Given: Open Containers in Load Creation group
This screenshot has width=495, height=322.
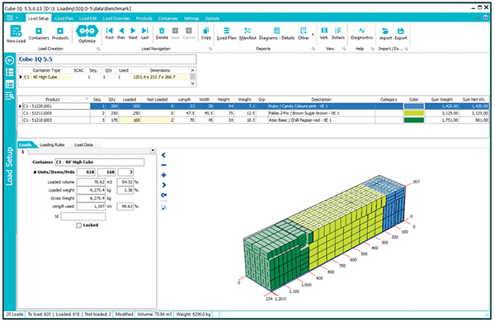Looking at the screenshot, I should 39,34.
